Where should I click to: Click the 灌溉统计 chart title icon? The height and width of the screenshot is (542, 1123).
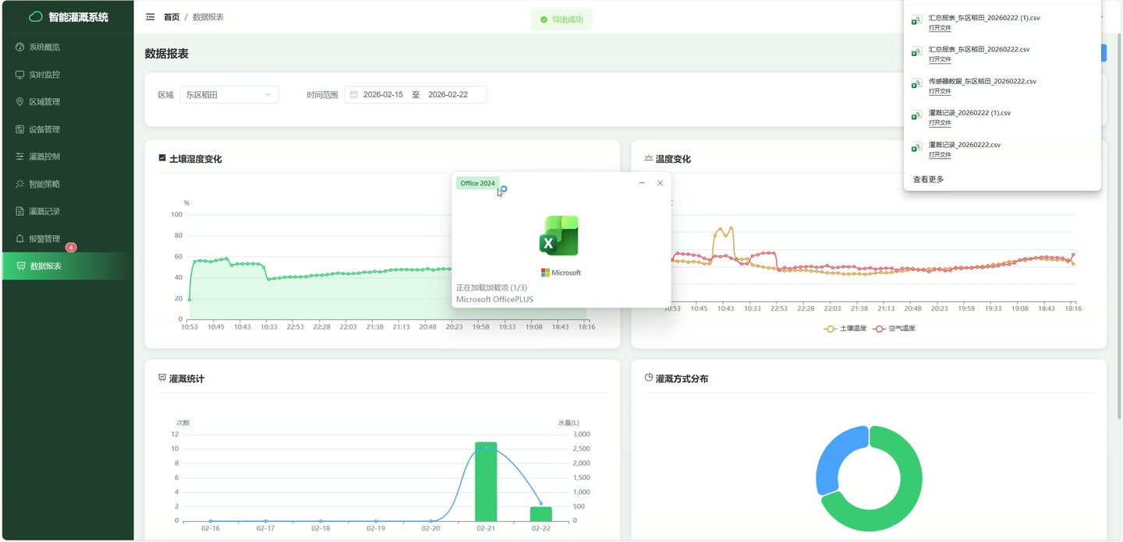pos(162,378)
